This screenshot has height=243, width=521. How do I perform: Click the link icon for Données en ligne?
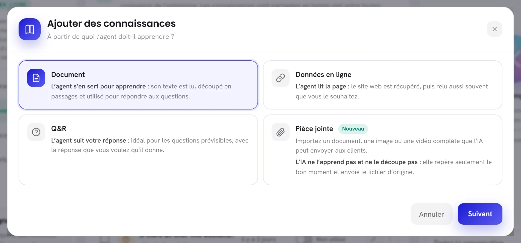click(x=281, y=78)
